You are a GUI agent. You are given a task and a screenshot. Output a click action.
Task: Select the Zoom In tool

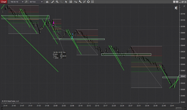click(57, 2)
